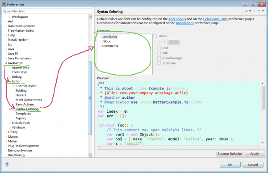
Task: Click the Help question mark icon
Action: tap(7, 165)
